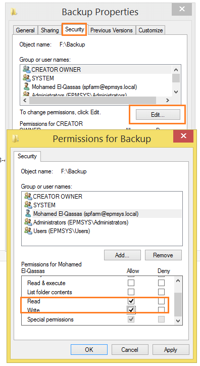Viewport: 200px width, 366px height.
Task: Select SYSTEM group icon in Permissions dialog
Action: (x=28, y=205)
